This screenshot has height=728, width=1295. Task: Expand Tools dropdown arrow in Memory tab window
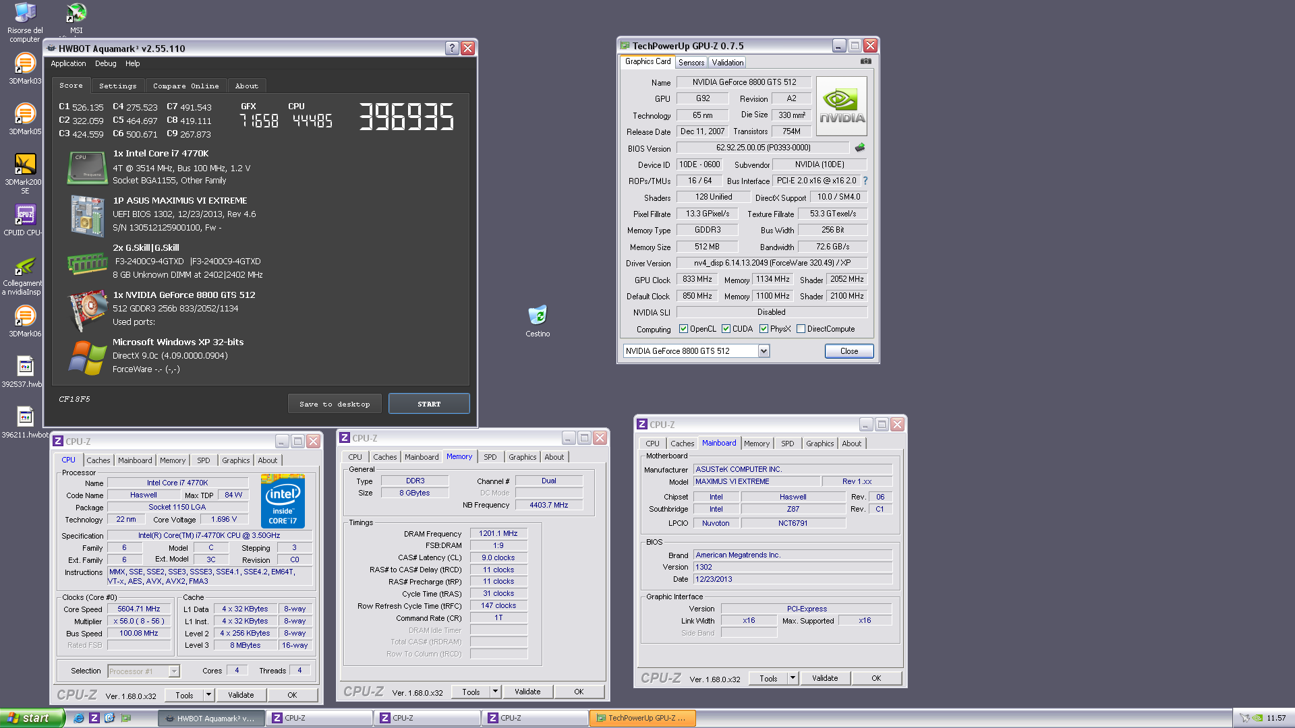(x=495, y=692)
